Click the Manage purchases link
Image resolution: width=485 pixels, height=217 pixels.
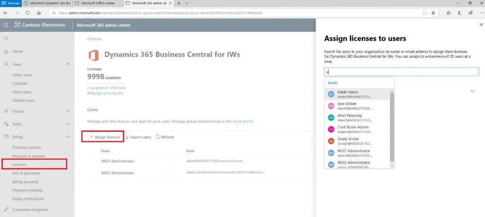[x=105, y=93]
